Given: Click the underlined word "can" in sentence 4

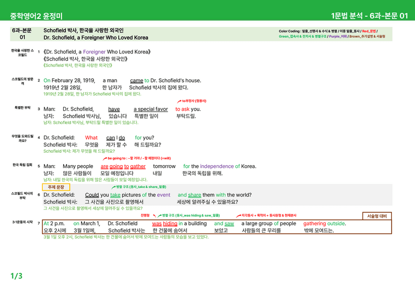Looking at the screenshot, I should (111, 138).
